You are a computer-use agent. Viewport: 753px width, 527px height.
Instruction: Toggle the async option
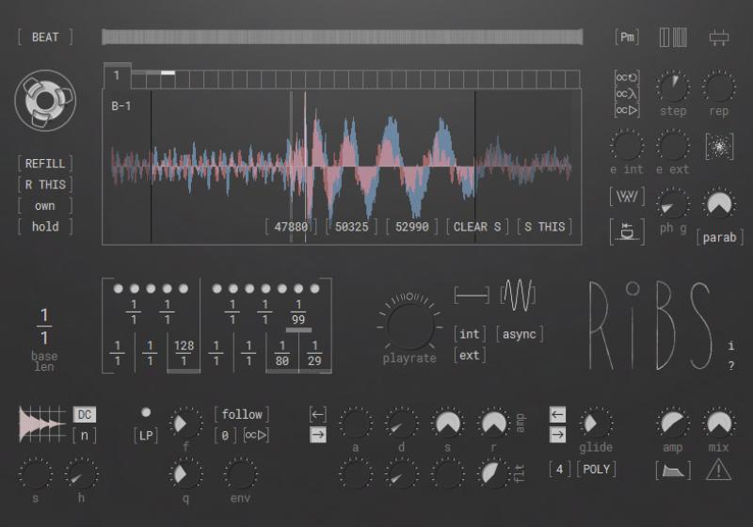coord(520,334)
